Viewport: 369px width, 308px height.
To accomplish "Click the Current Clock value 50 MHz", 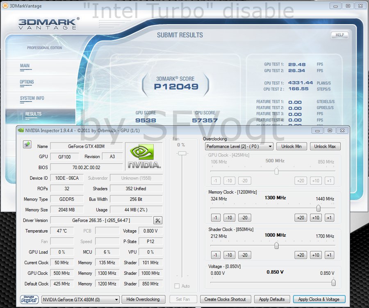I will (x=62, y=263).
